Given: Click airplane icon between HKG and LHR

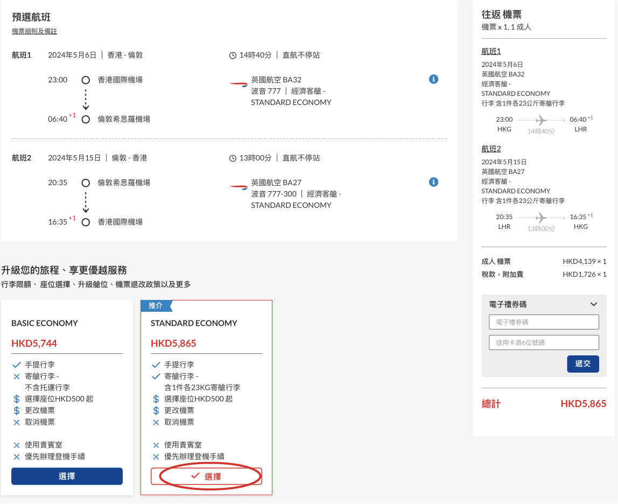Looking at the screenshot, I should click(541, 120).
